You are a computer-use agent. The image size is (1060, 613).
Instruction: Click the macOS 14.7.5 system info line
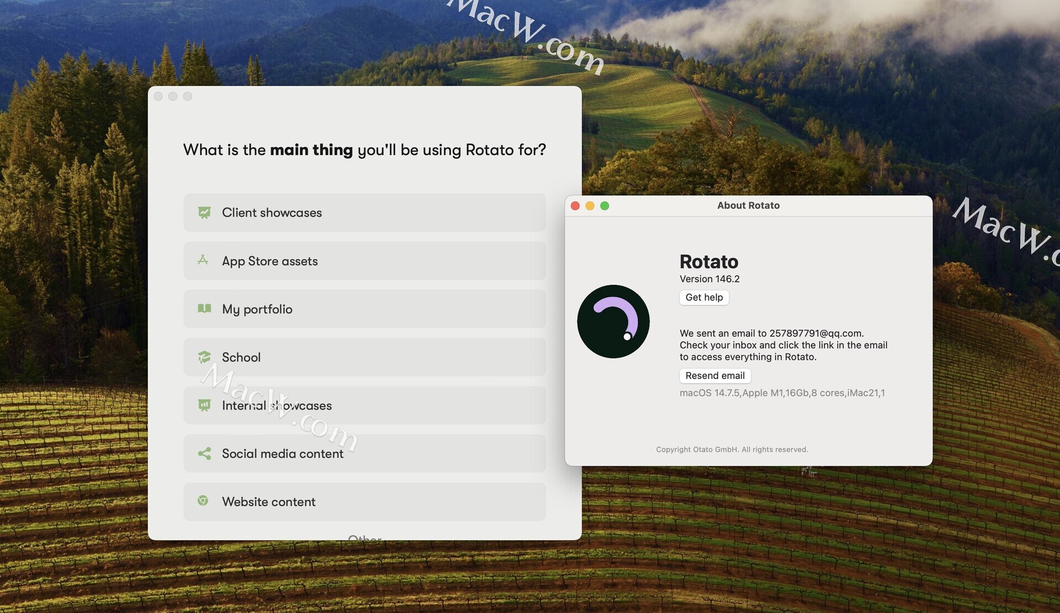pos(782,393)
